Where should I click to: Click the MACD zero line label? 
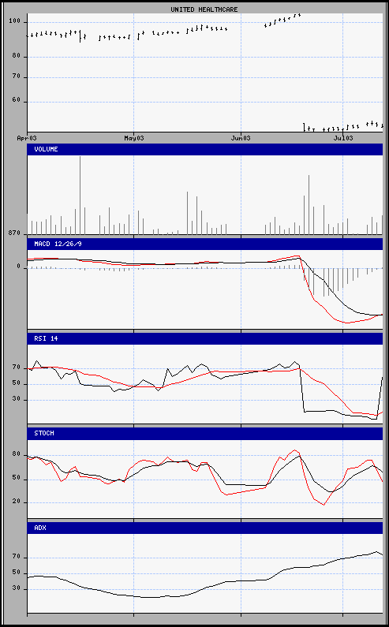pyautogui.click(x=18, y=267)
